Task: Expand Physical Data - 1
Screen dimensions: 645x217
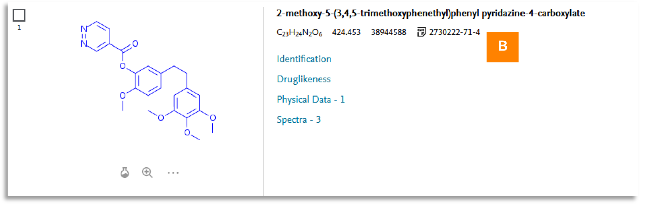Action: point(310,100)
